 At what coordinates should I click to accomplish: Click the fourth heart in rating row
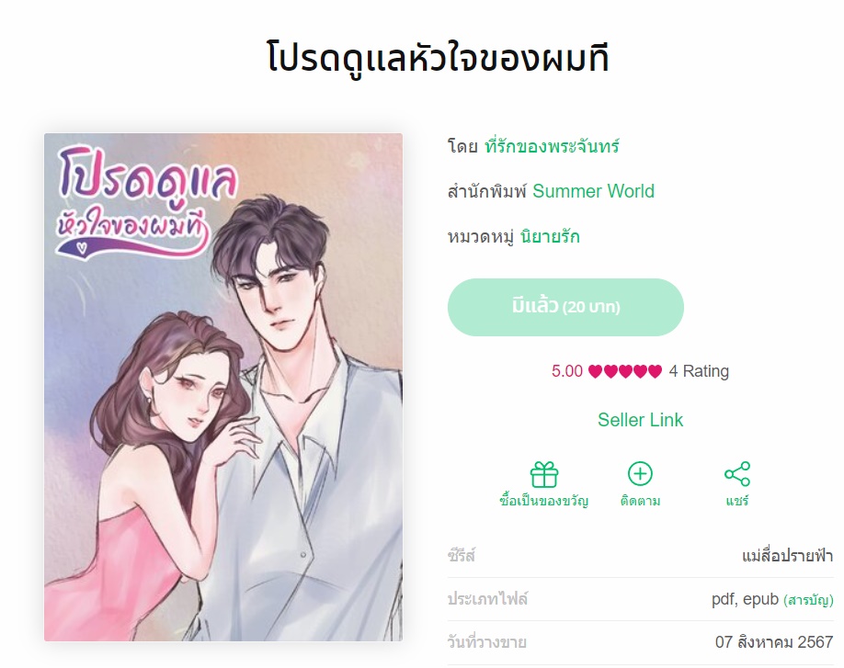point(640,371)
